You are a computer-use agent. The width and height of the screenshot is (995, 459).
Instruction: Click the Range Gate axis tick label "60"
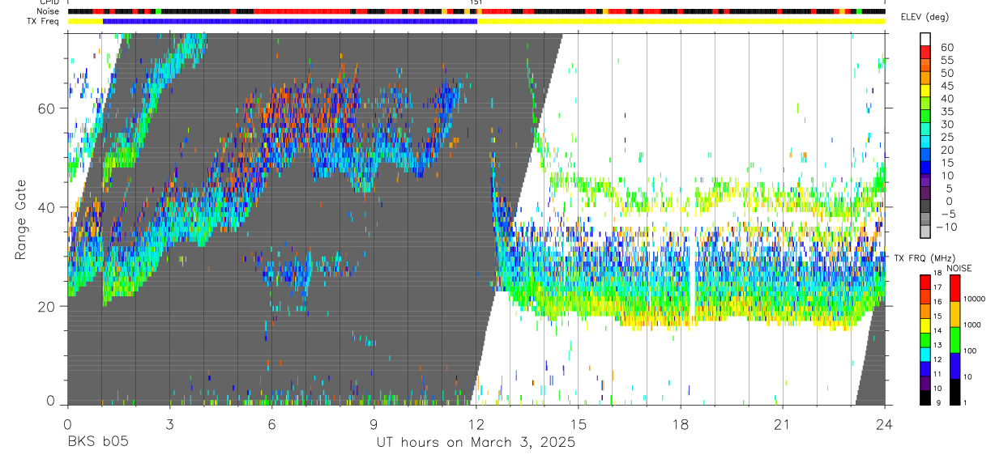[46, 108]
